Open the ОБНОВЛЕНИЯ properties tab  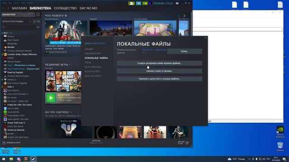coord(93,54)
